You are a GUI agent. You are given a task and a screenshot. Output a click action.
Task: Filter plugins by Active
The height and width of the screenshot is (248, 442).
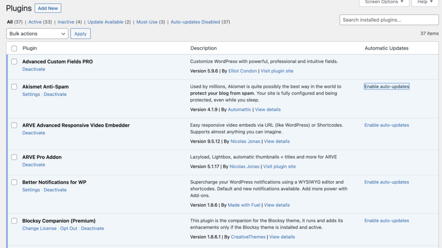coord(35,22)
